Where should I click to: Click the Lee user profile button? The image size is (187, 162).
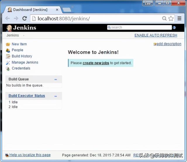148,3
